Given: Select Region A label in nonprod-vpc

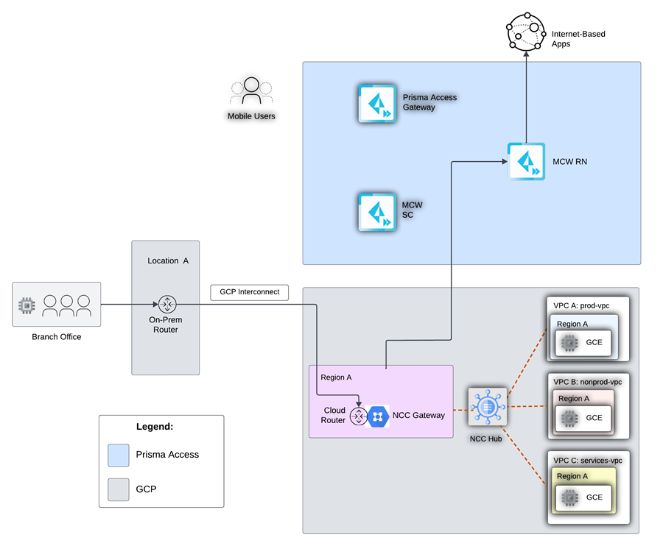Looking at the screenshot, I should coord(574,399).
